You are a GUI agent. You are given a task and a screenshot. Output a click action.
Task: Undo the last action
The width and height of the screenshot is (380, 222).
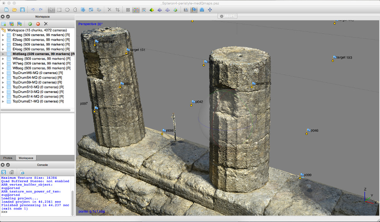point(33,10)
